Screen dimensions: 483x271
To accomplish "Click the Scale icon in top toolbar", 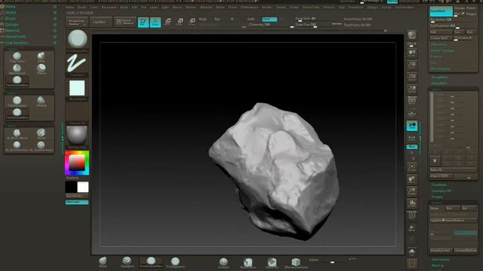I will pos(180,22).
